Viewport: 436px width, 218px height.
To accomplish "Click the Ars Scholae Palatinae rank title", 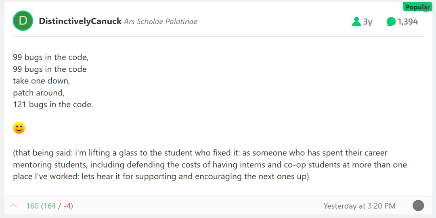I will point(160,22).
